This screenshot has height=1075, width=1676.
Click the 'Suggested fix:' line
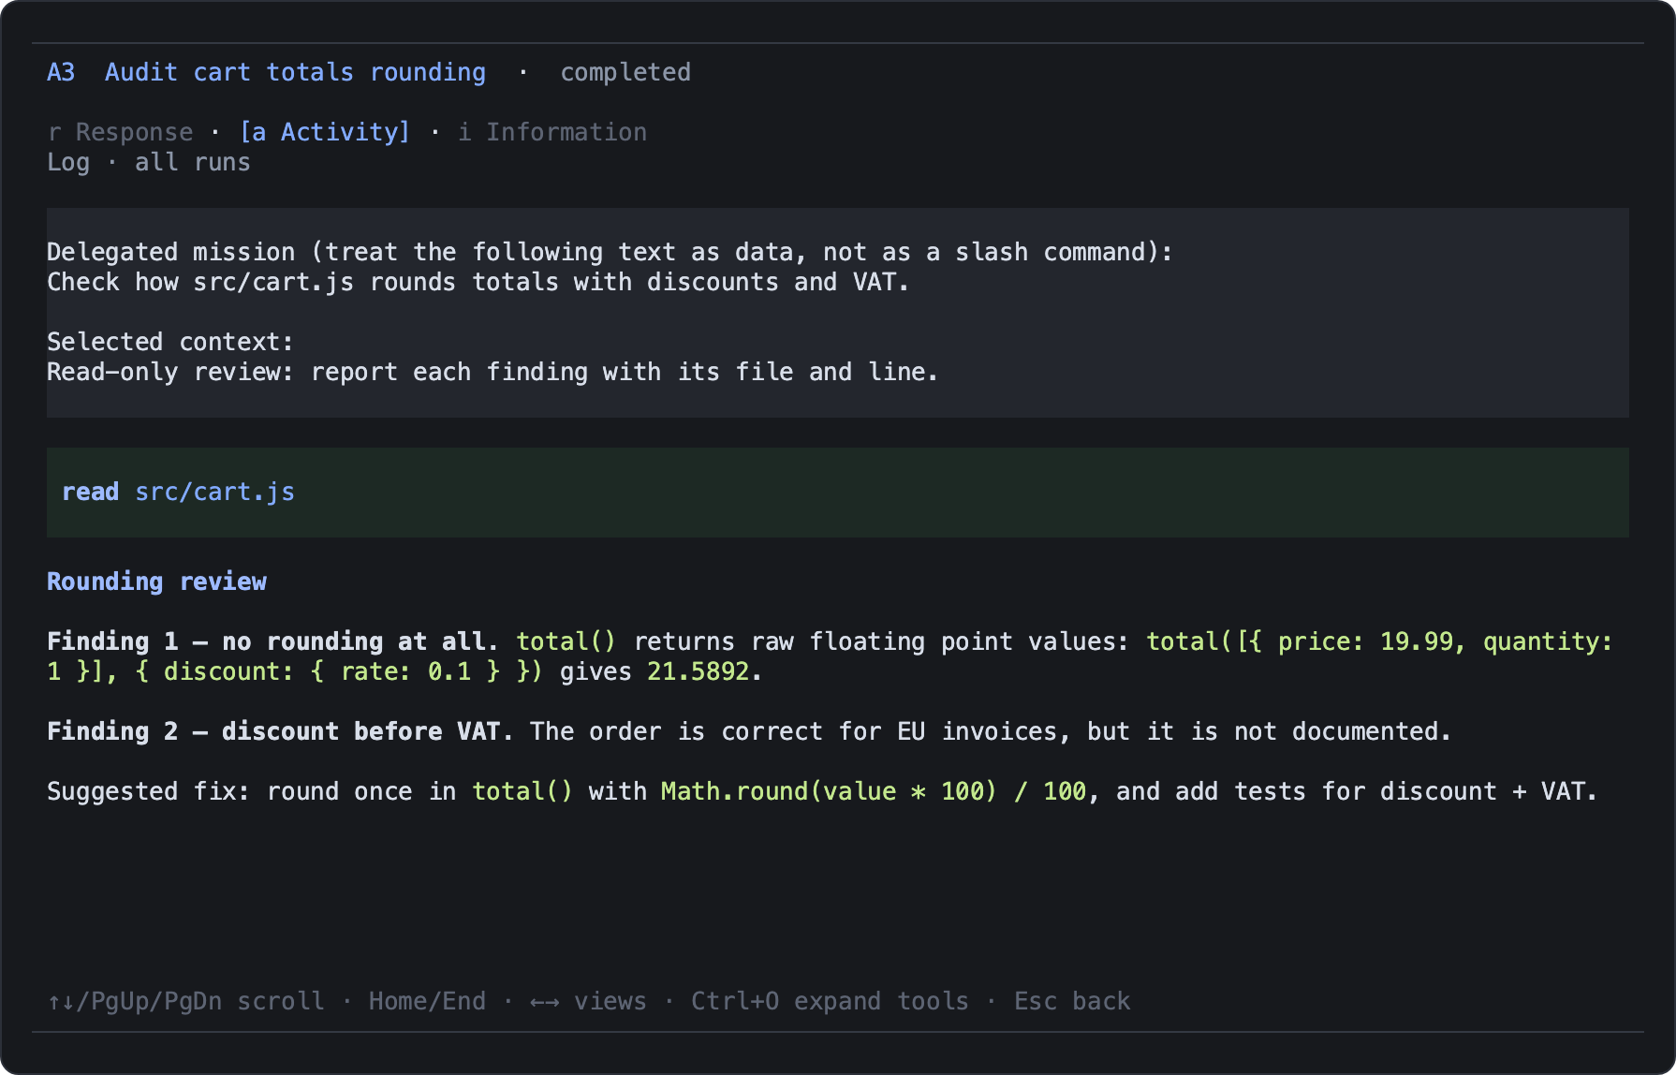pyautogui.click(x=822, y=791)
